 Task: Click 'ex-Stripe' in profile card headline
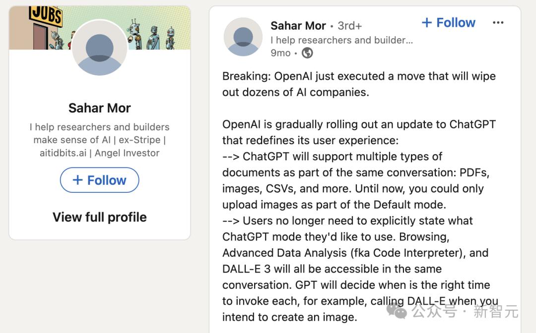pyautogui.click(x=140, y=140)
